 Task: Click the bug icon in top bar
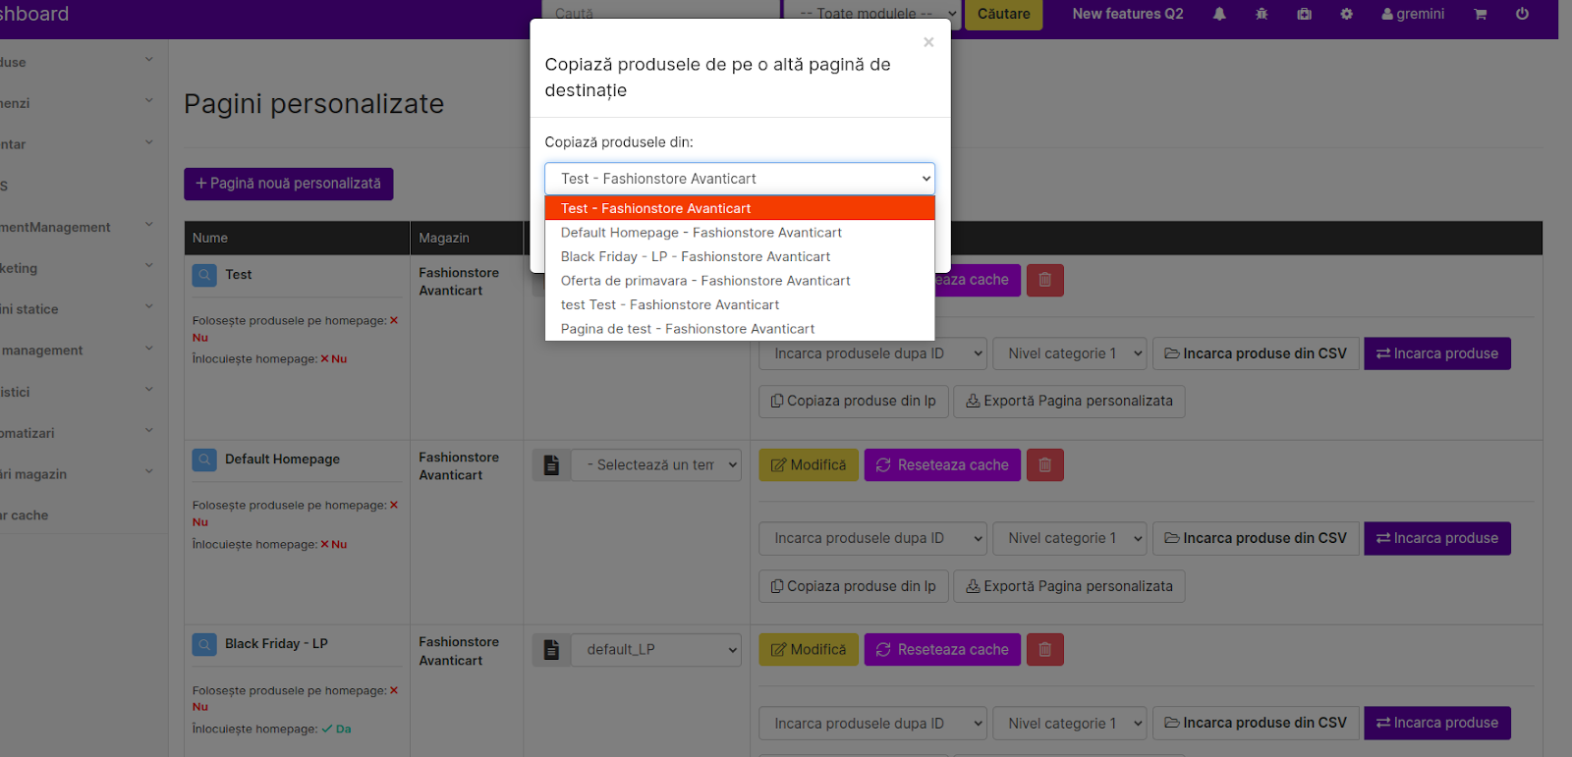[1262, 14]
